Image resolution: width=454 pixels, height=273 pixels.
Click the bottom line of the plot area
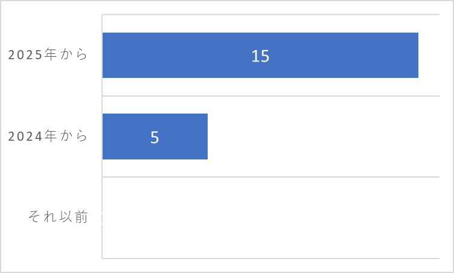point(270,259)
